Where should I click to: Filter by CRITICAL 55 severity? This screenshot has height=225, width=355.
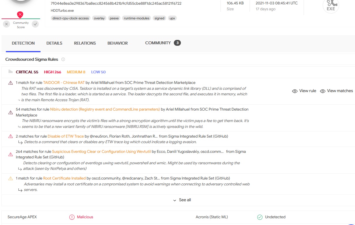(x=27, y=72)
